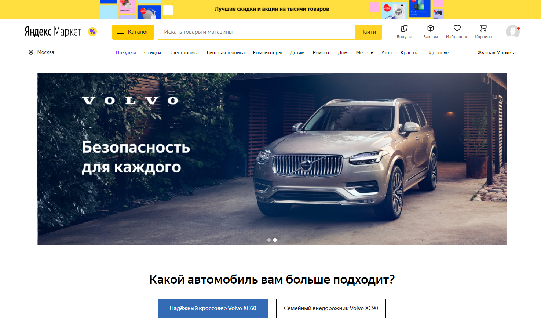541x327 pixels.
Task: Open the Корзина shopping cart icon
Action: click(483, 29)
